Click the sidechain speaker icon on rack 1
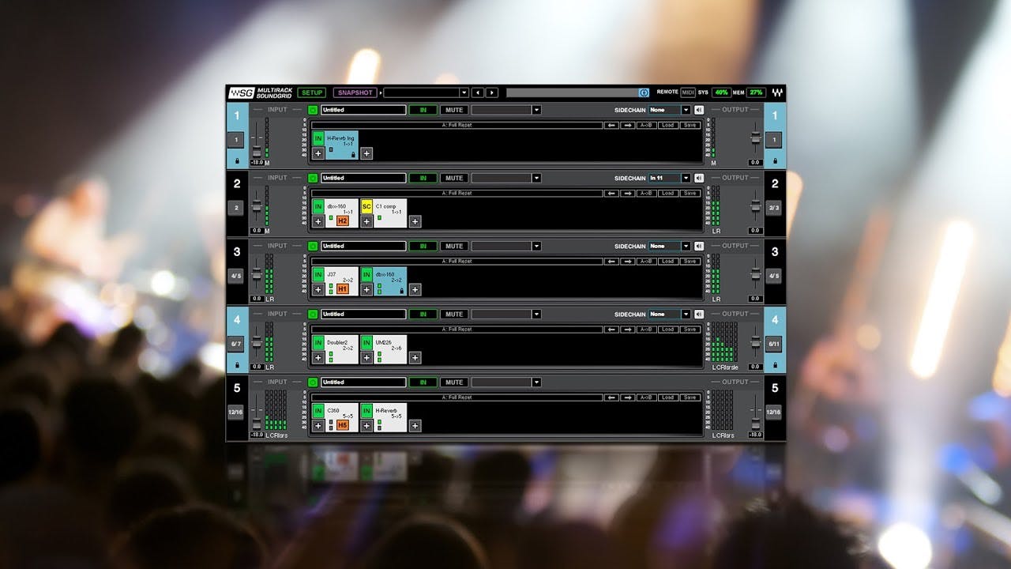The height and width of the screenshot is (569, 1011). (x=698, y=110)
